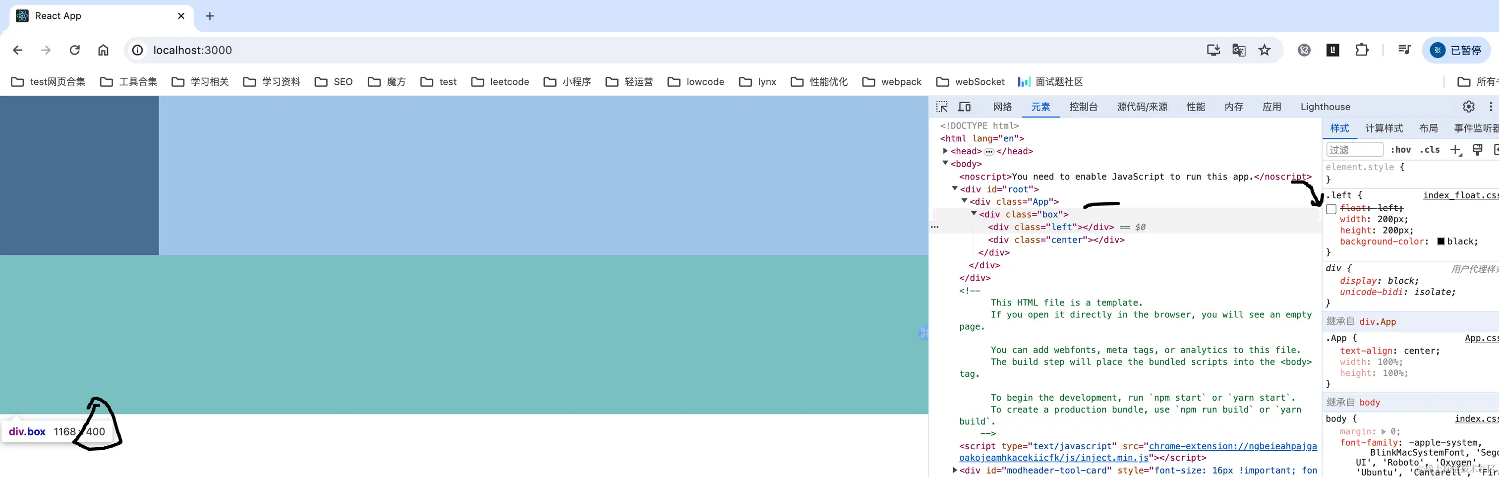Open the 工具合集 bookmarks folder
The width and height of the screenshot is (1499, 477).
pyautogui.click(x=128, y=81)
